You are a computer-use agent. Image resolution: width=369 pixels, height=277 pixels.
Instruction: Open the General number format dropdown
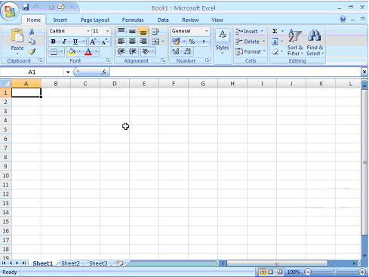click(x=207, y=31)
